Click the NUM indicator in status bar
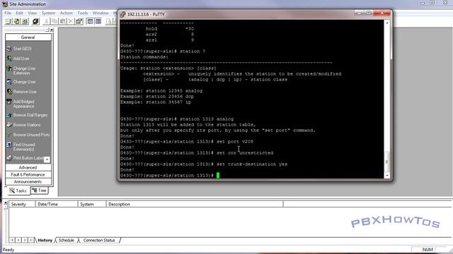This screenshot has height=254, width=453. (x=428, y=249)
